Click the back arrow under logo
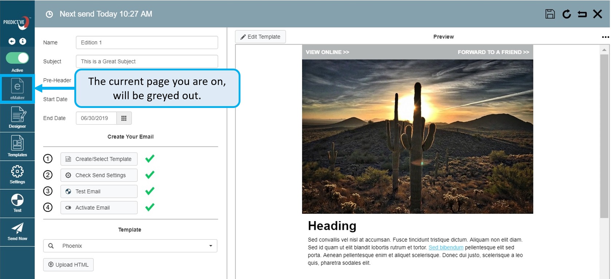Viewport: 611px width, 279px height. pyautogui.click(x=12, y=41)
